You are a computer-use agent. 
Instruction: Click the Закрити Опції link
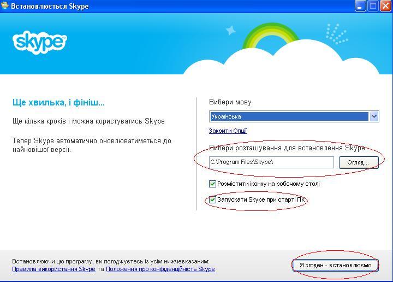[228, 131]
